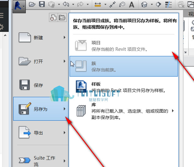This screenshot has height=167, width=194.
Task: Choose save as 样板 option
Action: pos(124,87)
